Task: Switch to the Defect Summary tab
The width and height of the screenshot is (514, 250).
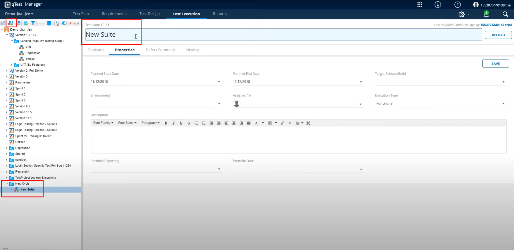Action: click(x=160, y=50)
